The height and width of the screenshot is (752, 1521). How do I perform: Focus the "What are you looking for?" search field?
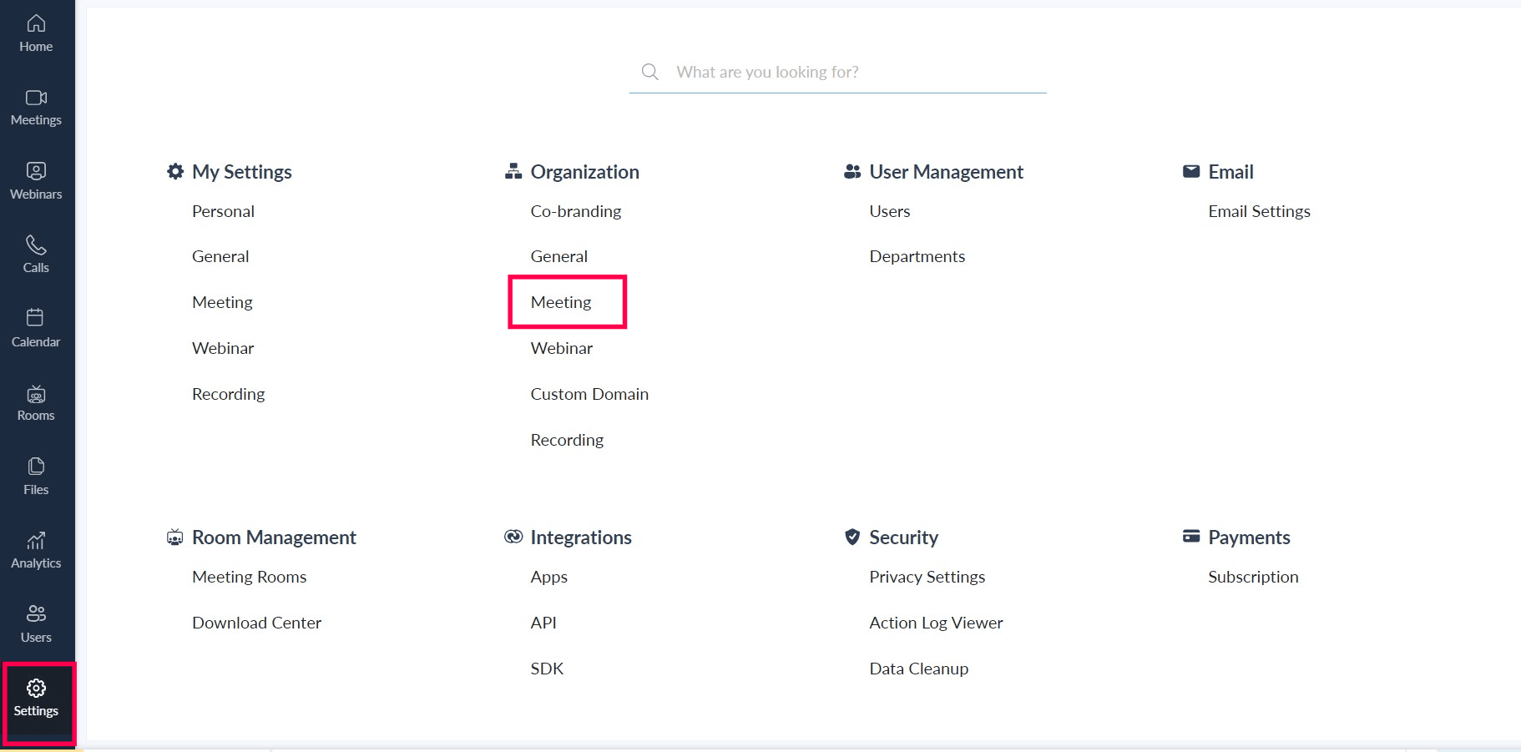click(x=851, y=72)
